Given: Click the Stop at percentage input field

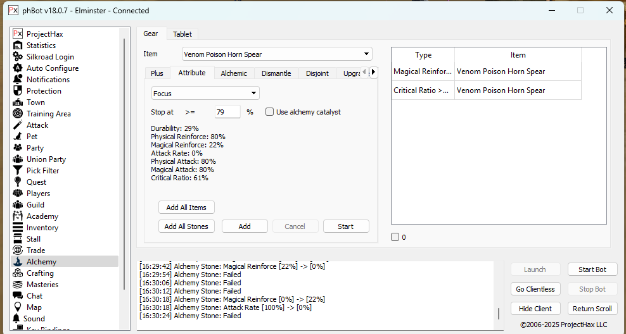Looking at the screenshot, I should coord(227,112).
